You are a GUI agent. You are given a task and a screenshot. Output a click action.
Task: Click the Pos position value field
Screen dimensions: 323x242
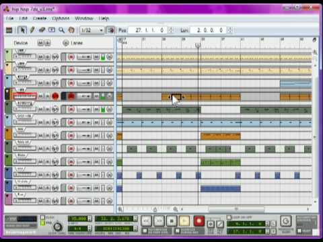click(148, 30)
